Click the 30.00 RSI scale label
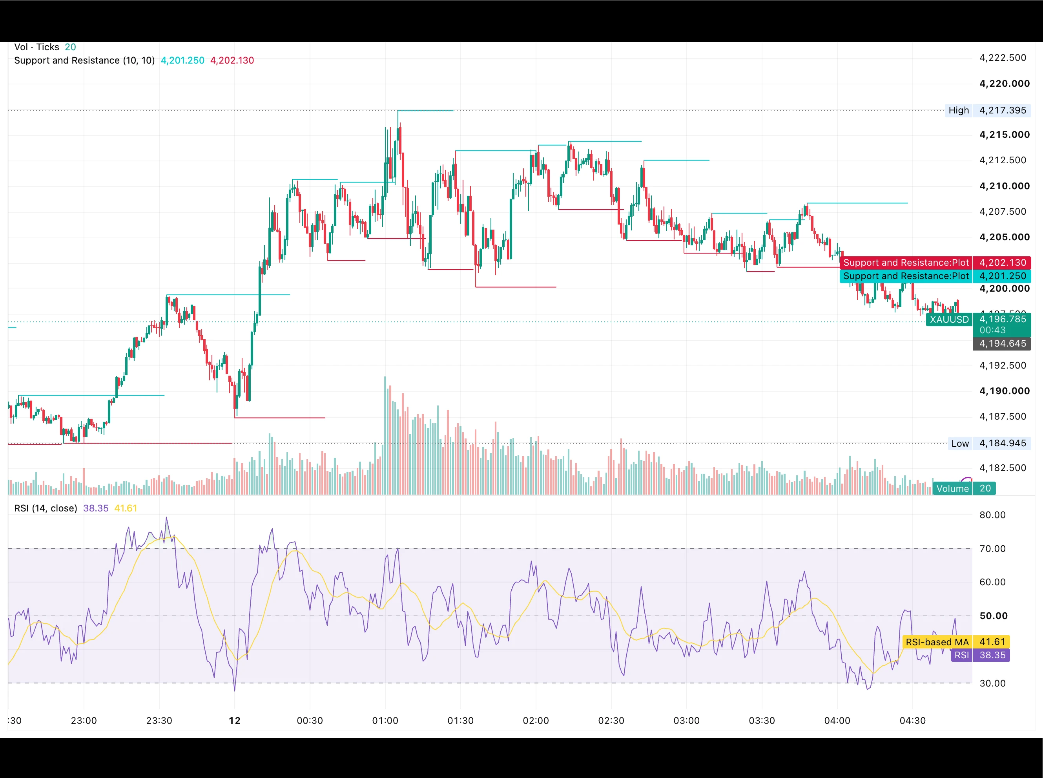This screenshot has height=778, width=1043. 992,683
